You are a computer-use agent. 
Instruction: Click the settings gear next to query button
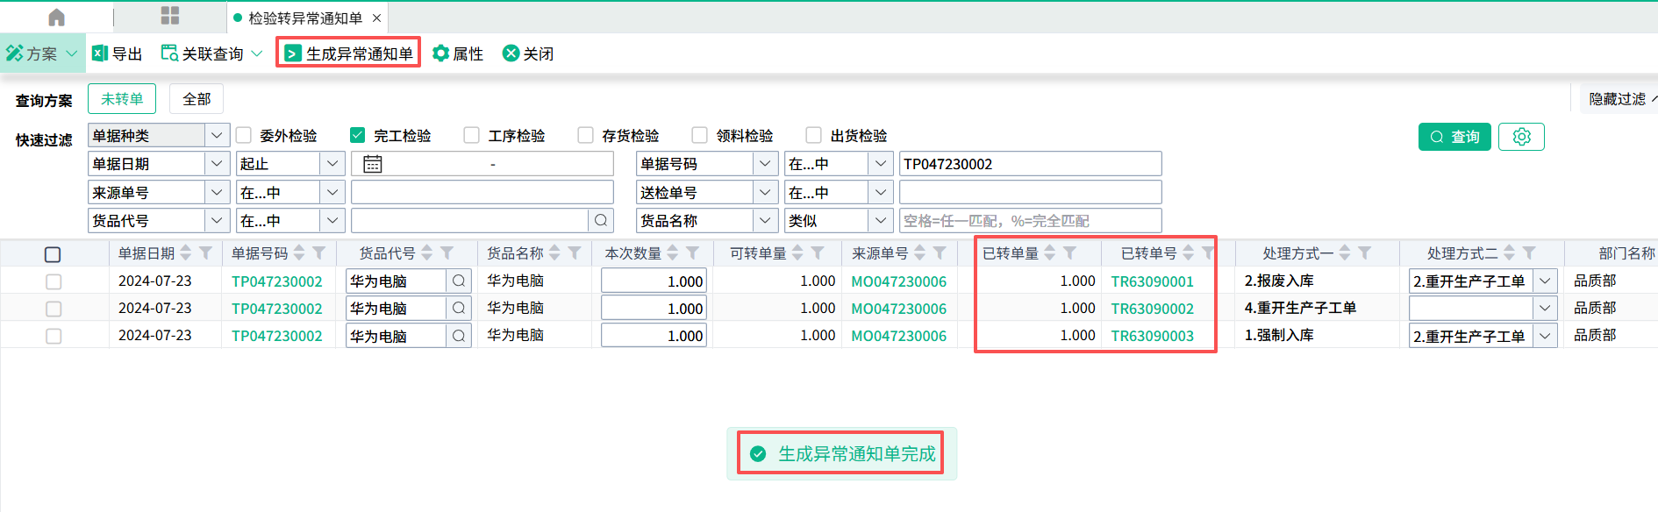click(x=1521, y=137)
